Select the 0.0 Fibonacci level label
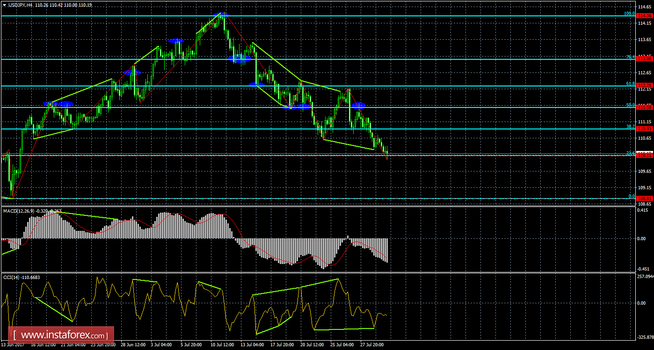 click(x=632, y=196)
